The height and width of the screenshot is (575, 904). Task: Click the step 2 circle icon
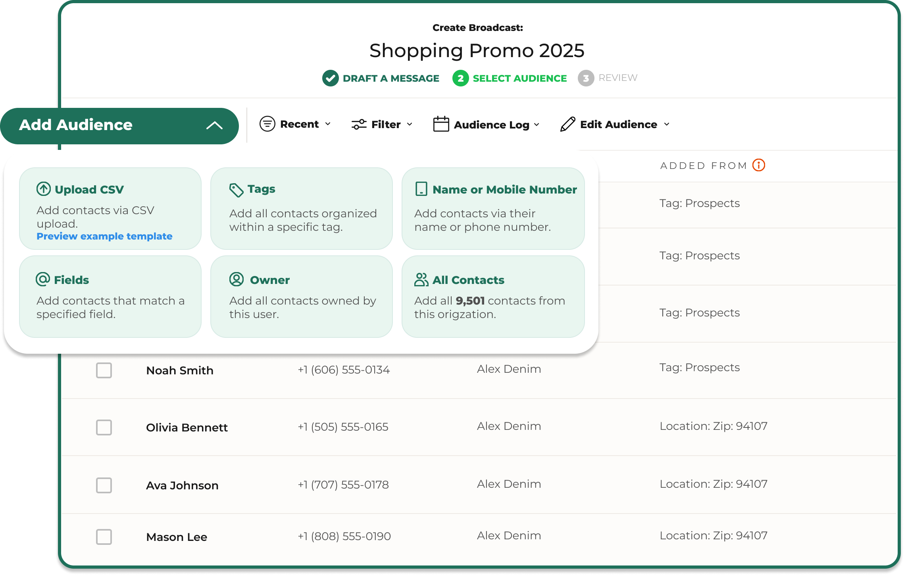(x=460, y=78)
